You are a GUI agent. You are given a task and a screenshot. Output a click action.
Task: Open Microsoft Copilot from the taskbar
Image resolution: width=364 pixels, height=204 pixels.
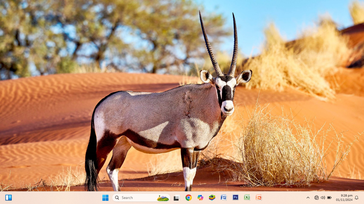click(x=200, y=198)
